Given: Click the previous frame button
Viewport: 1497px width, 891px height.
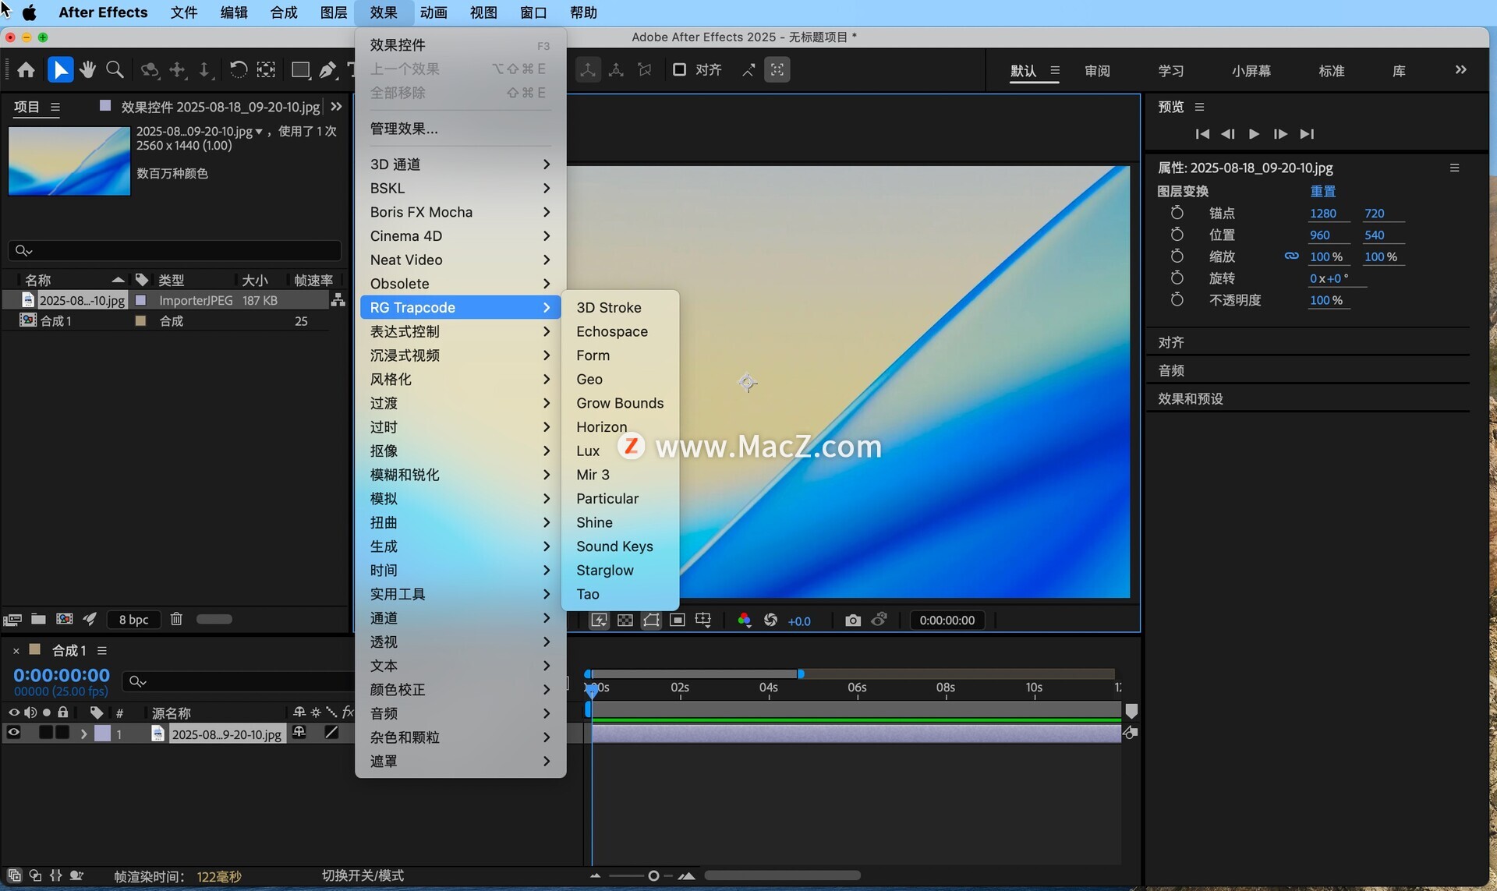Looking at the screenshot, I should pos(1227,134).
